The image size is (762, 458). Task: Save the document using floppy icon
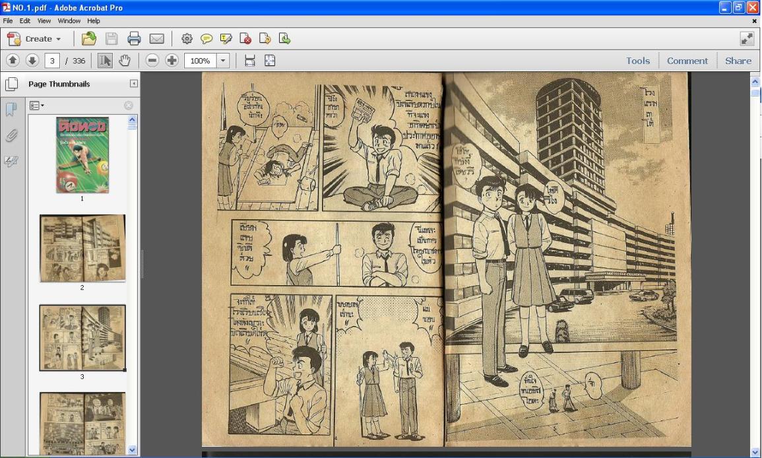(111, 38)
